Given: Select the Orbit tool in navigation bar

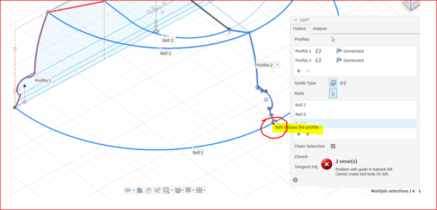Looking at the screenshot, I should pyautogui.click(x=128, y=190).
